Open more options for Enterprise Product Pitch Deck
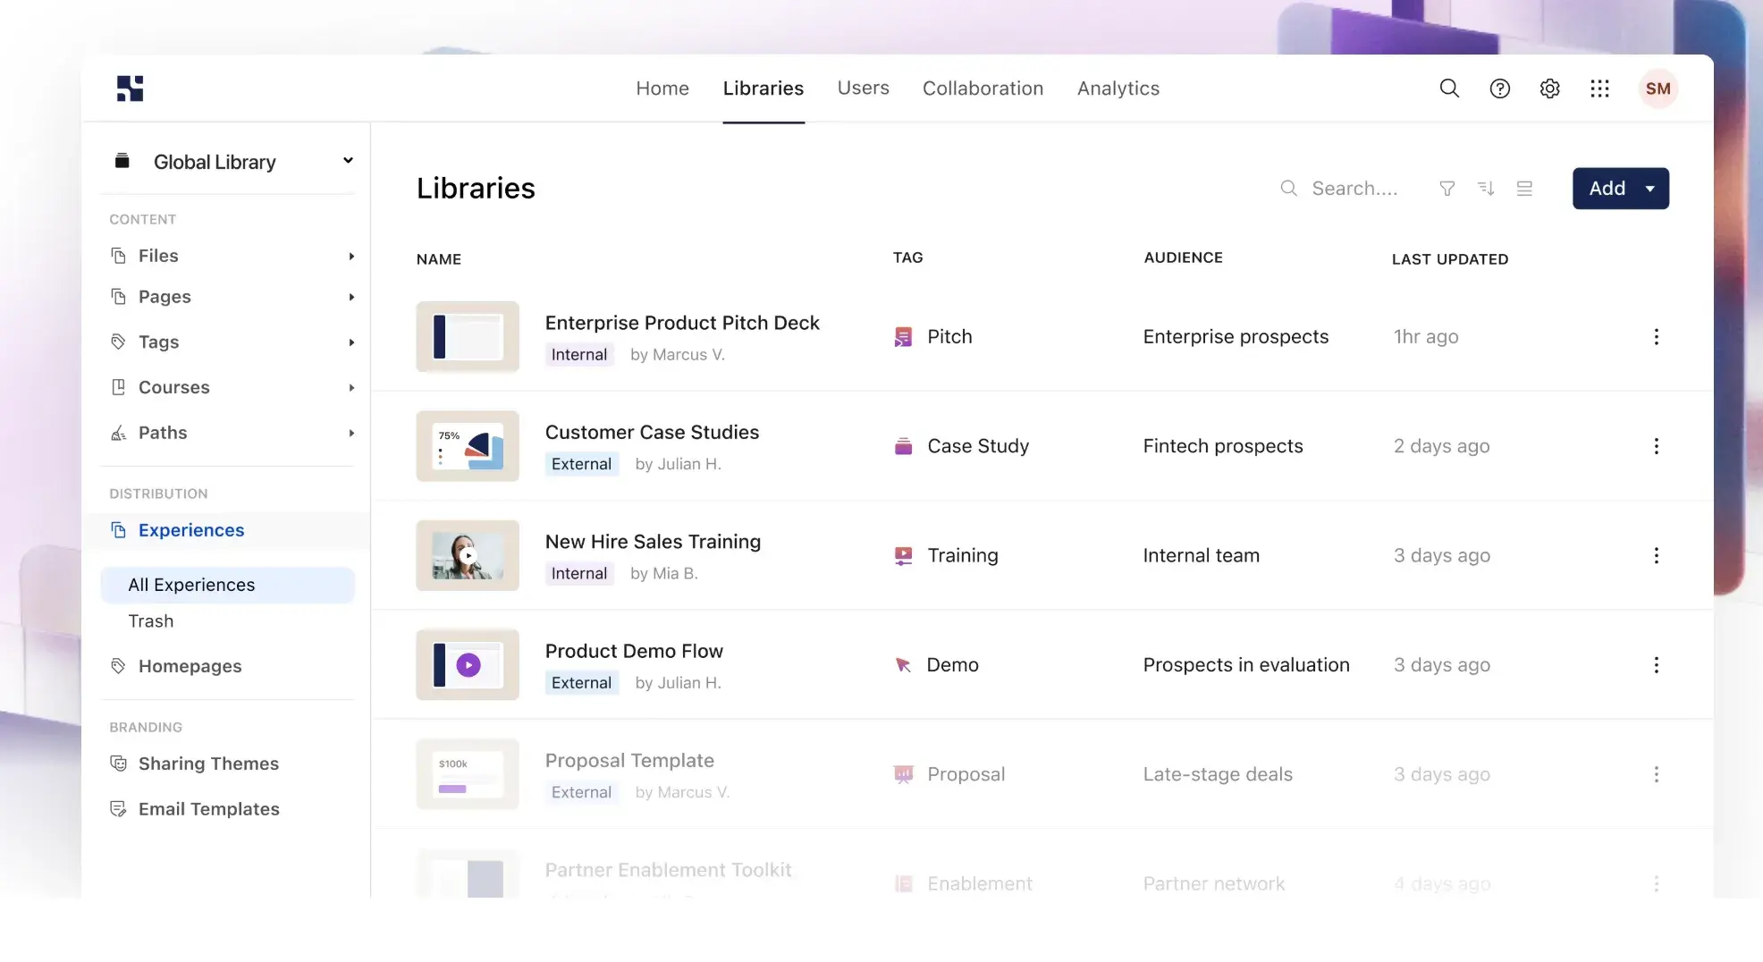This screenshot has width=1763, height=962. [1656, 337]
